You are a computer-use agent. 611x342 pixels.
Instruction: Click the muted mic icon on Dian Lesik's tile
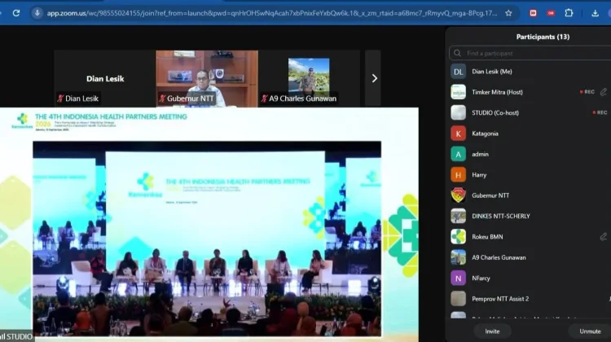60,99
